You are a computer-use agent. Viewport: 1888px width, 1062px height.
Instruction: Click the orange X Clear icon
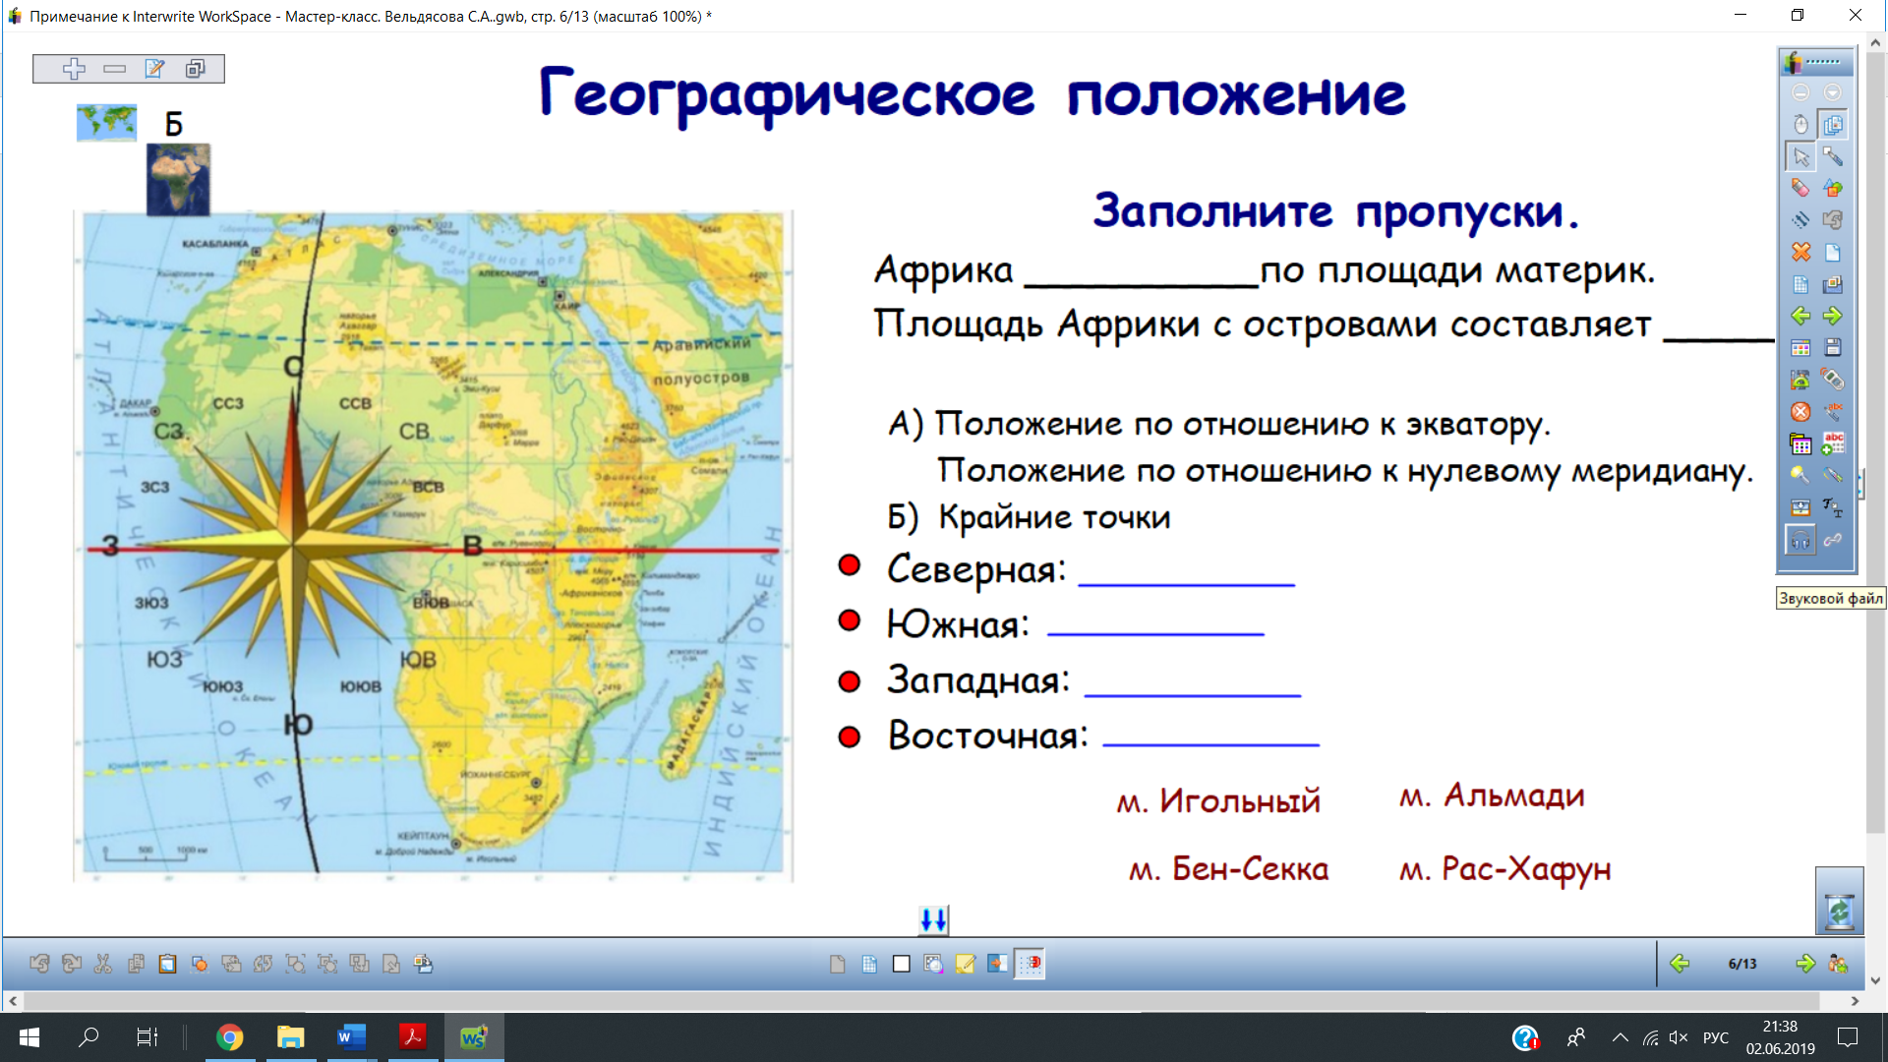click(x=1799, y=252)
